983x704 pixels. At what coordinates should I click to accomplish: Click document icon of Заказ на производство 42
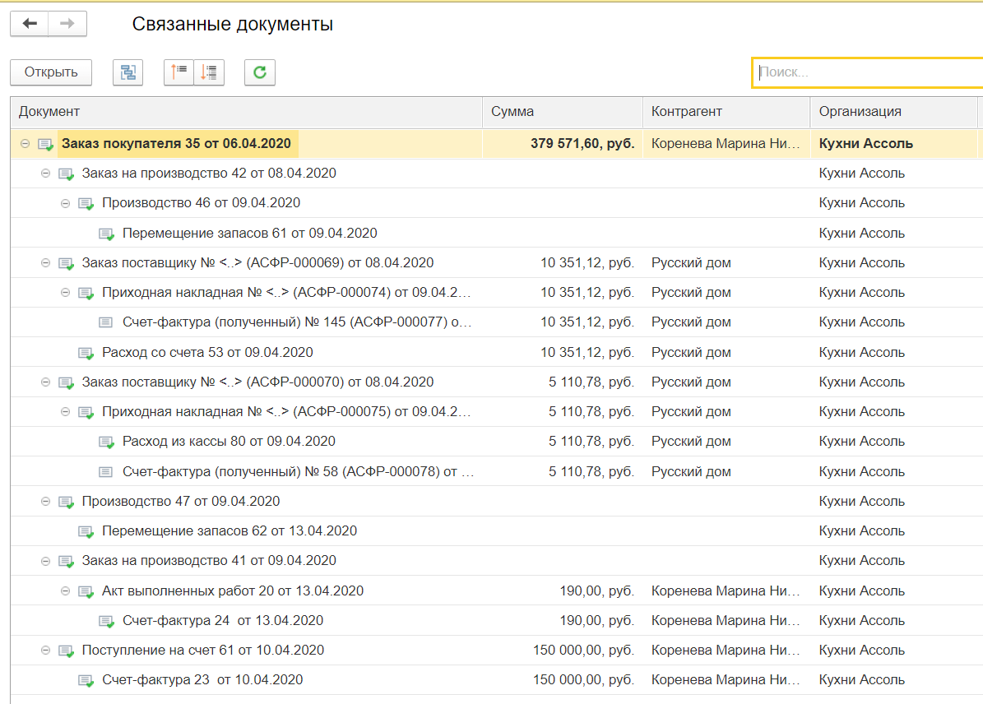pos(67,174)
